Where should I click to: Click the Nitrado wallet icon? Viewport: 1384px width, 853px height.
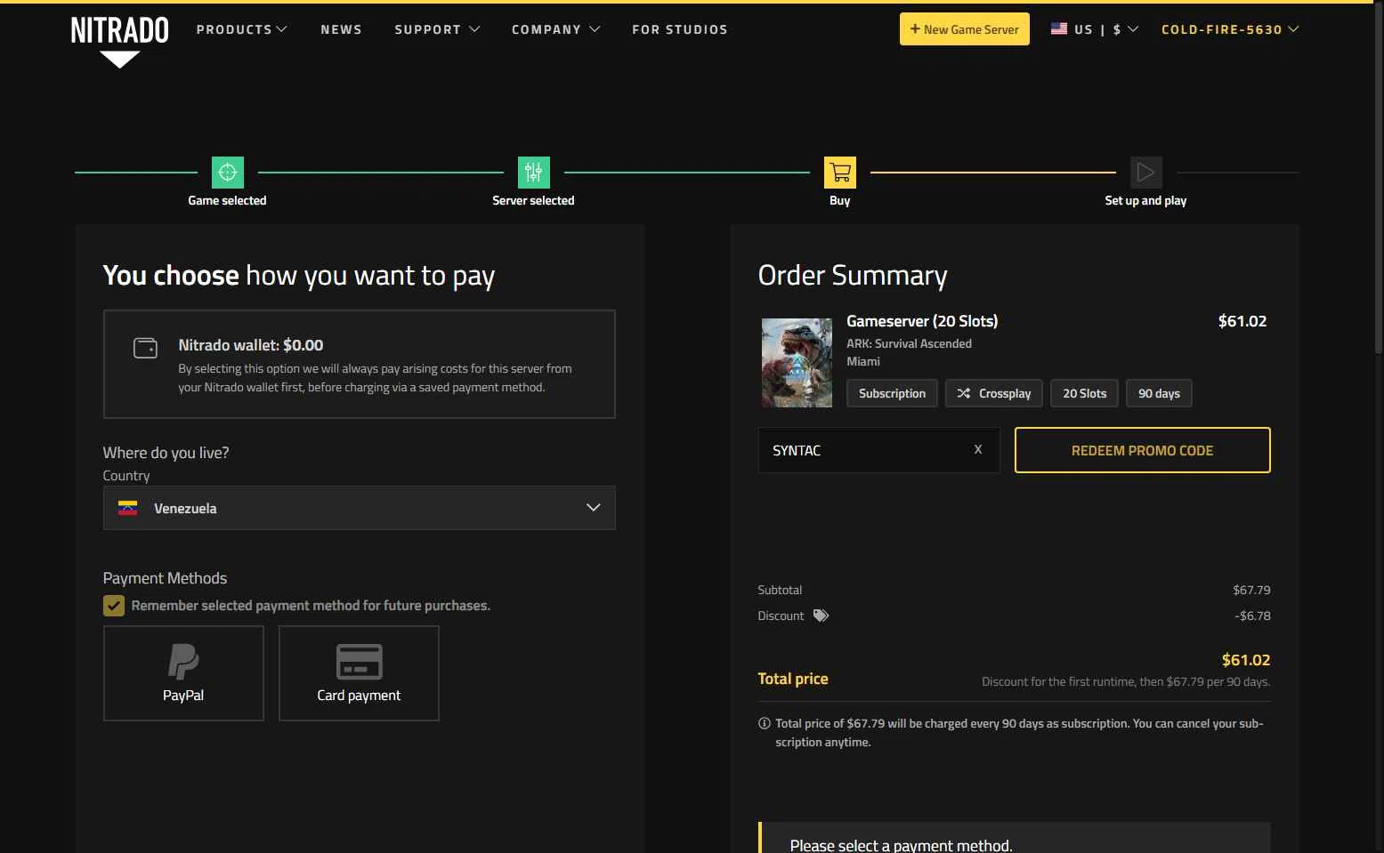click(x=145, y=348)
